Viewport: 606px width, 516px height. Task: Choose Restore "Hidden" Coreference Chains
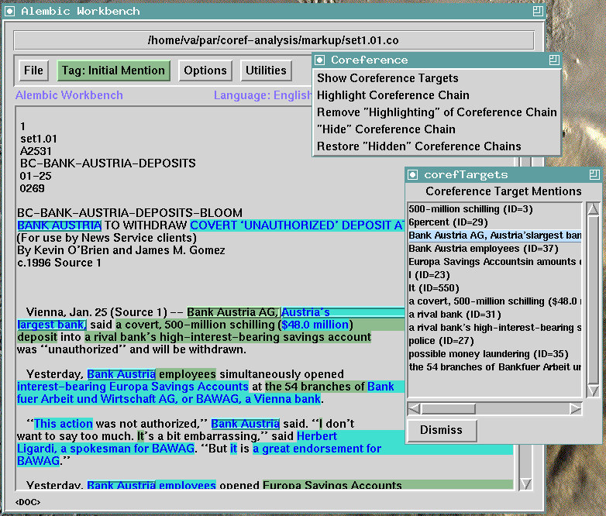click(418, 146)
